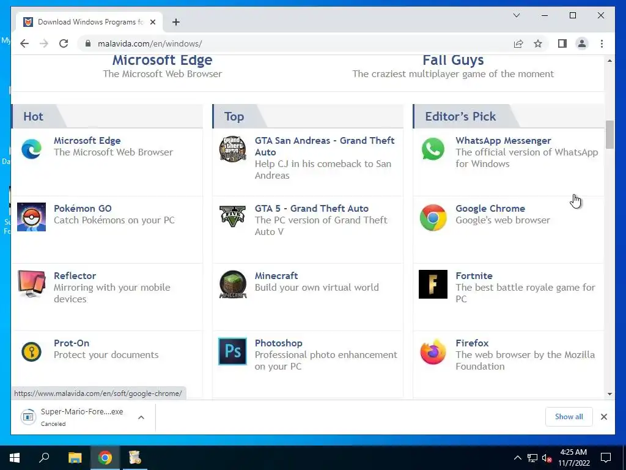Screen dimensions: 626x470
Task: Open the browser side panel icon
Action: pyautogui.click(x=562, y=43)
